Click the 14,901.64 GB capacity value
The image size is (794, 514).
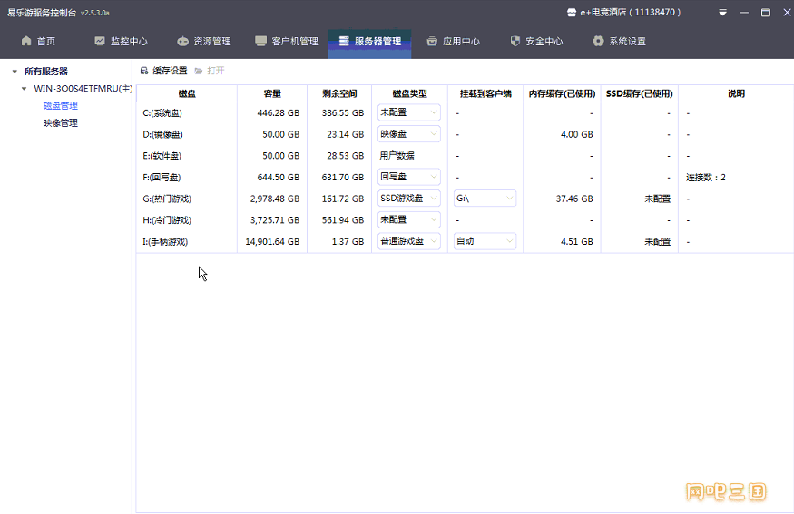click(x=272, y=242)
